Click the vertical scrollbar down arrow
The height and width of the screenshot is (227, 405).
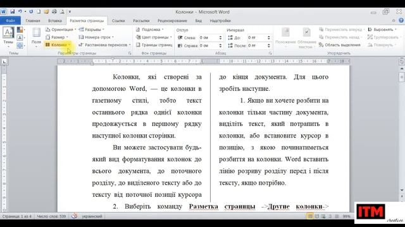pos(402,190)
